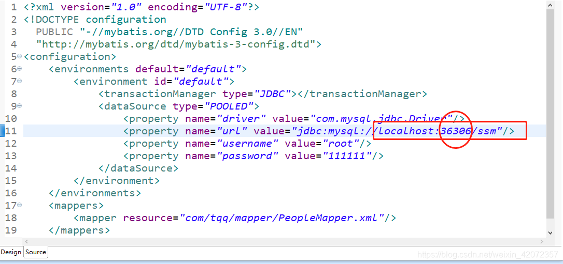Select the Source tab
The width and height of the screenshot is (563, 264).
pyautogui.click(x=36, y=252)
